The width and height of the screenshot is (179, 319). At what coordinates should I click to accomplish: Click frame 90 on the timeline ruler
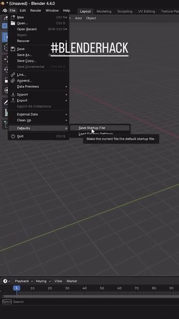click(171, 288)
